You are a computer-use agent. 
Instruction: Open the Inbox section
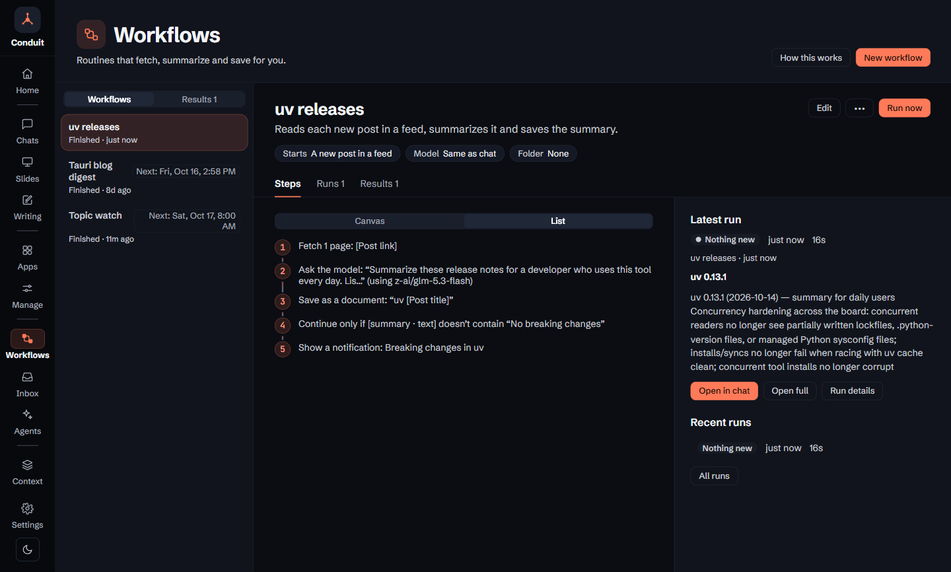(x=27, y=385)
